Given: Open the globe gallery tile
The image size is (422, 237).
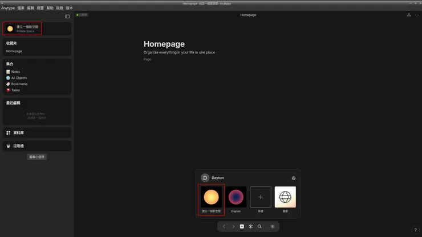Looking at the screenshot, I should (285, 197).
